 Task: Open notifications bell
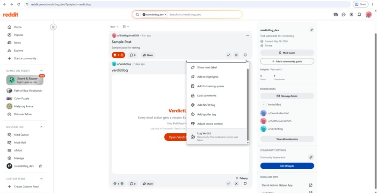[359, 14]
